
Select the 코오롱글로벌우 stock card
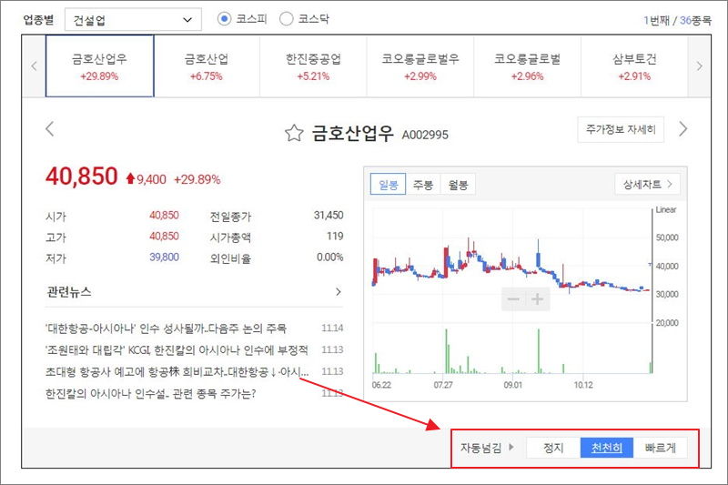(420, 66)
